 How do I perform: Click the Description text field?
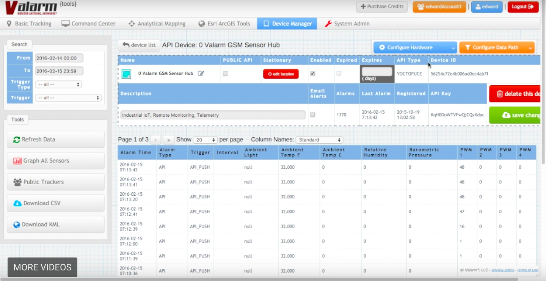tap(213, 115)
